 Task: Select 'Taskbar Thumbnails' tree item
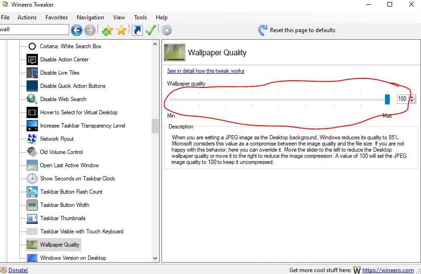63,218
